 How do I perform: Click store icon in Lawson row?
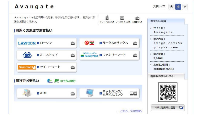tap(73, 43)
